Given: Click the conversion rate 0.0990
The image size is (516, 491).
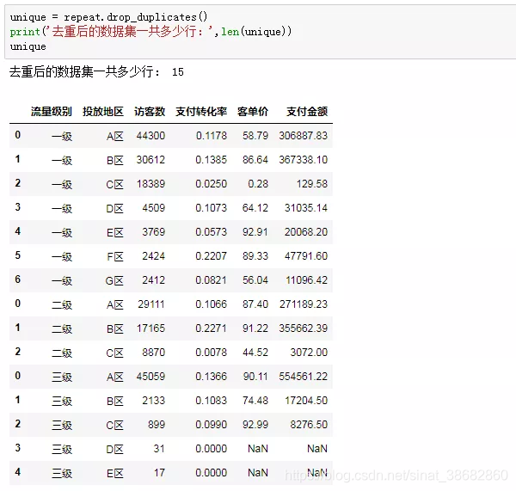Looking at the screenshot, I should pyautogui.click(x=211, y=425).
